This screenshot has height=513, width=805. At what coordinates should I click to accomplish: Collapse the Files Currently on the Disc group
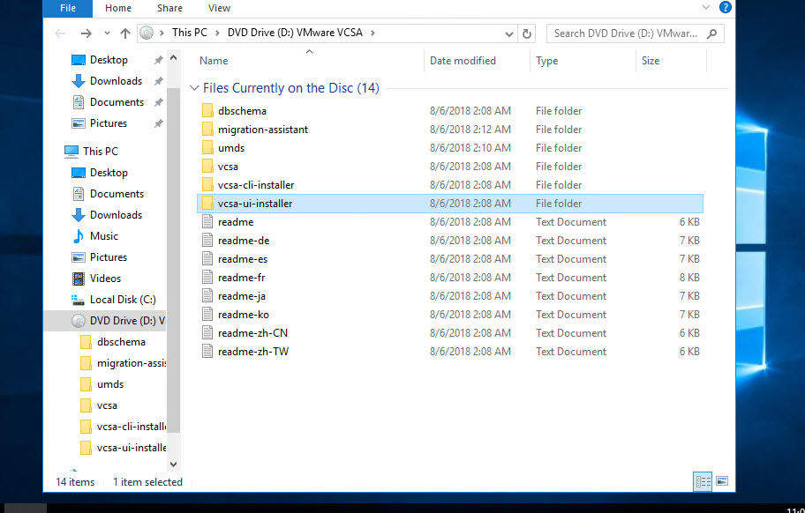pos(194,88)
